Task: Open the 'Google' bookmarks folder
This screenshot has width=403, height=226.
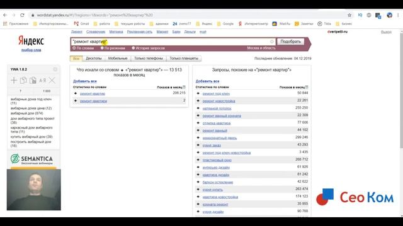Action: click(225, 24)
